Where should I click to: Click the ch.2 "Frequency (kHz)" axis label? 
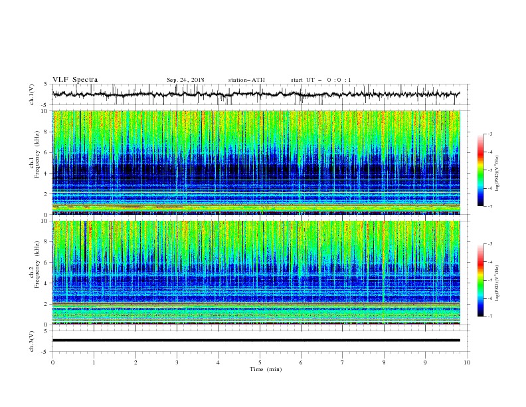click(37, 265)
